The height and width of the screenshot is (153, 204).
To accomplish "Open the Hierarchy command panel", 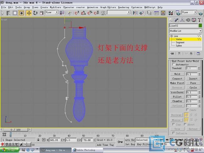I will [x=182, y=20].
